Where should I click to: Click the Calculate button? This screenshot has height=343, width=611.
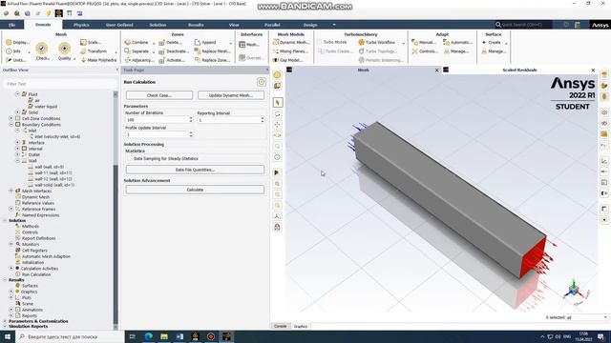click(x=195, y=190)
